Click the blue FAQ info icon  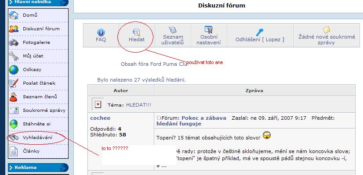coord(101,32)
